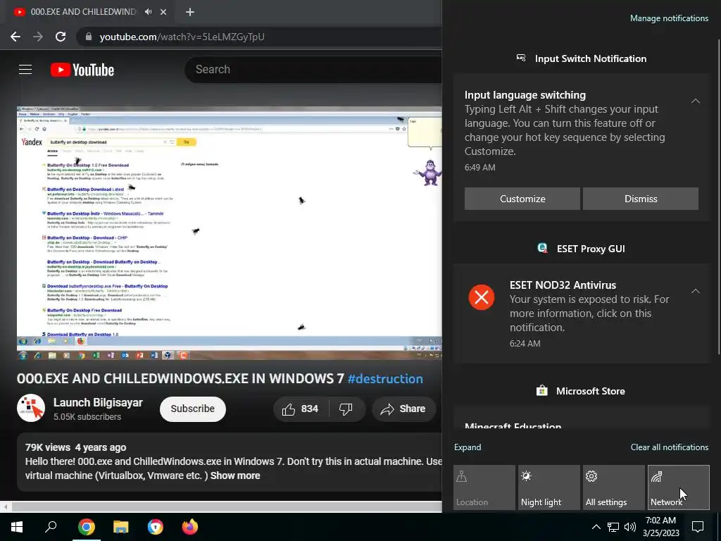This screenshot has width=721, height=541.
Task: Toggle the Location quick action
Action: pyautogui.click(x=484, y=487)
